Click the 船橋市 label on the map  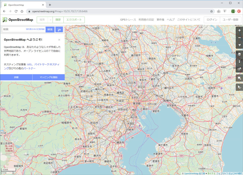pos(167,101)
